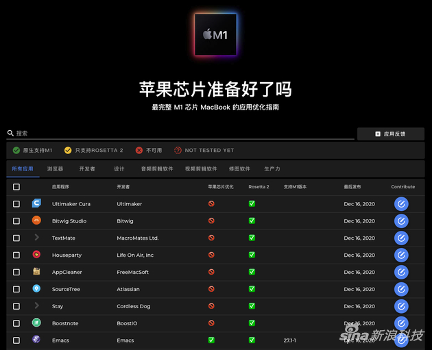Click the Bitwig Studio app icon
The width and height of the screenshot is (432, 350).
(x=36, y=221)
